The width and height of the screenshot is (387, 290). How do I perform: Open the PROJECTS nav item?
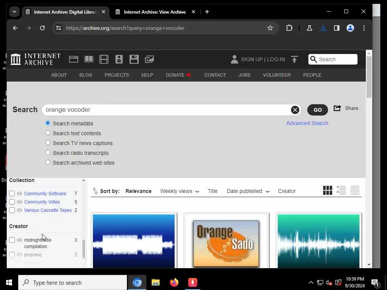pyautogui.click(x=116, y=75)
